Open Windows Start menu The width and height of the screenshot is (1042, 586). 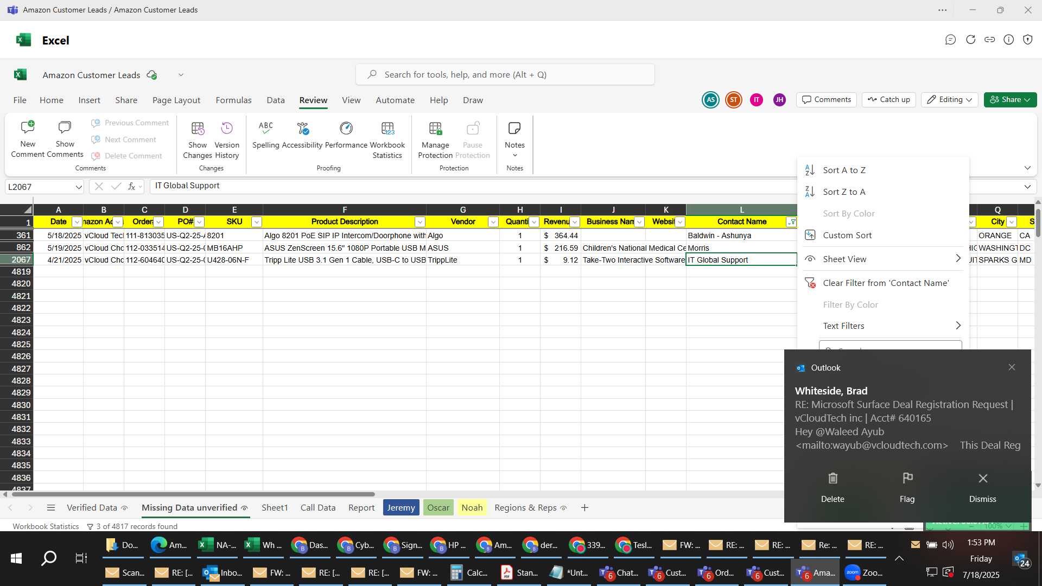(x=16, y=558)
